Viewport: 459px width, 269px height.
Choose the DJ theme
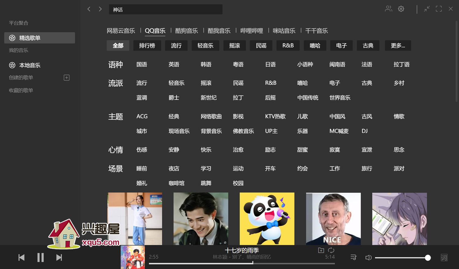click(364, 131)
